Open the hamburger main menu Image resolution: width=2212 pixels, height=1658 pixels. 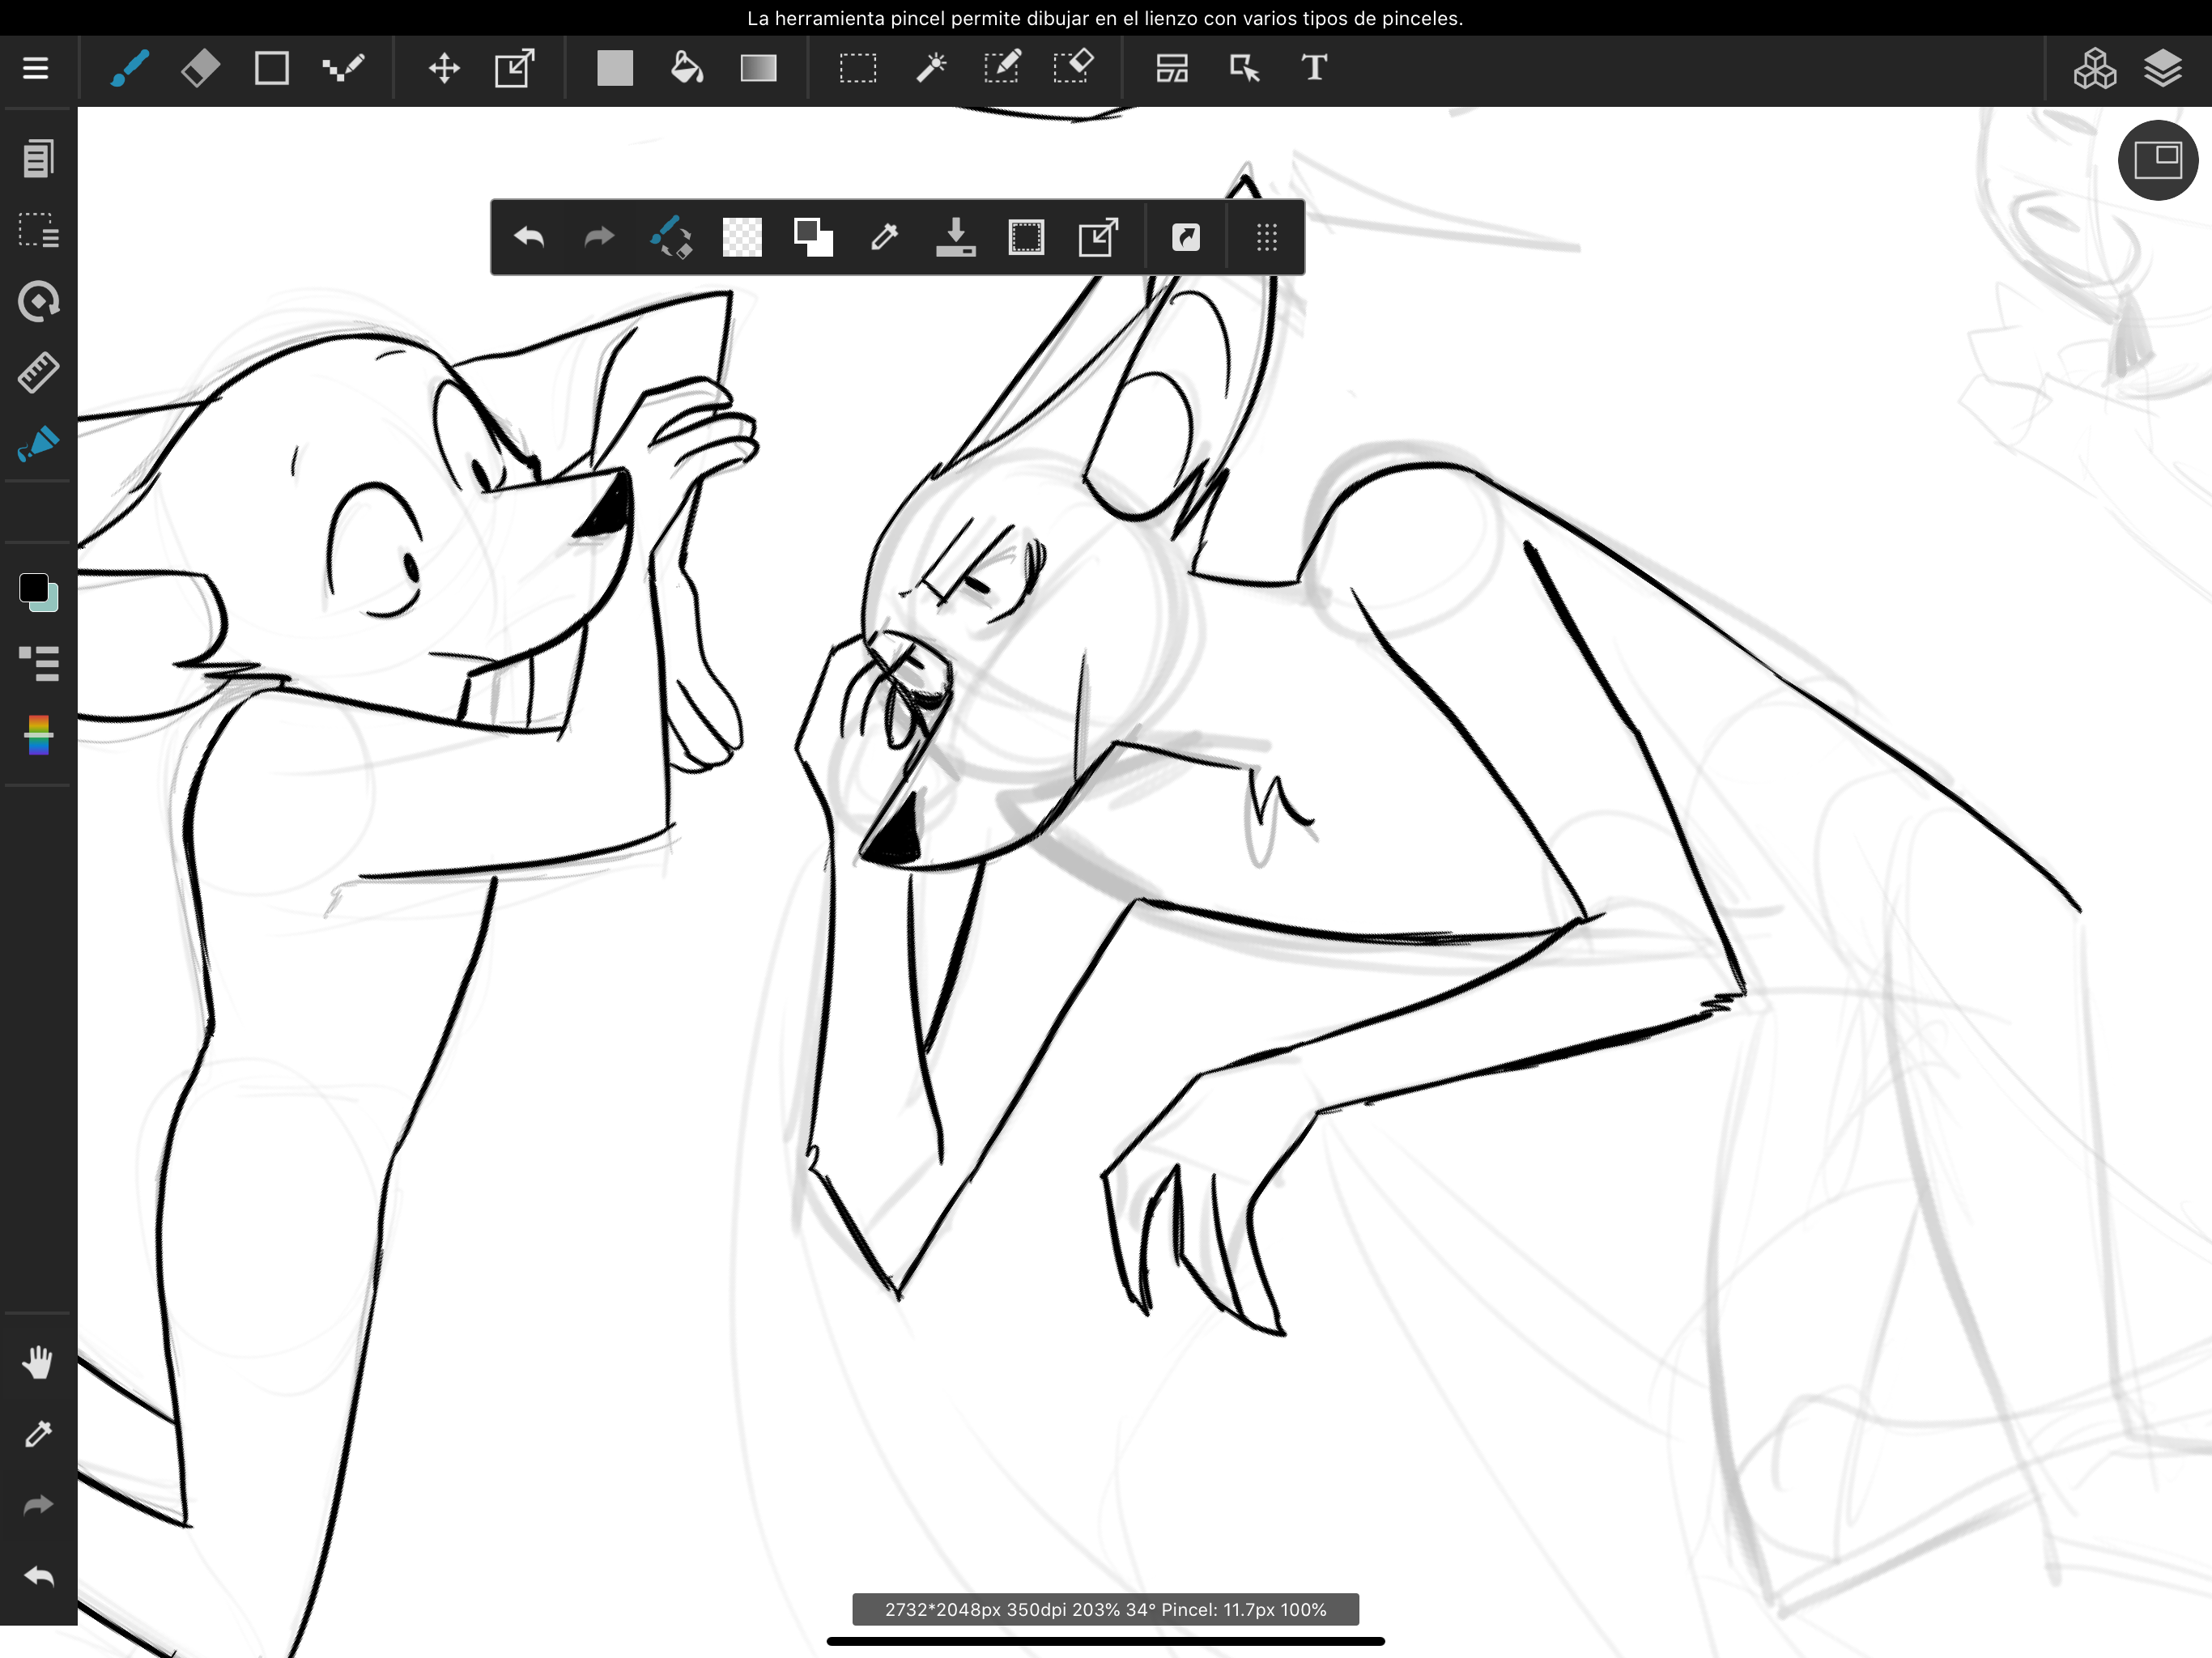[36, 68]
